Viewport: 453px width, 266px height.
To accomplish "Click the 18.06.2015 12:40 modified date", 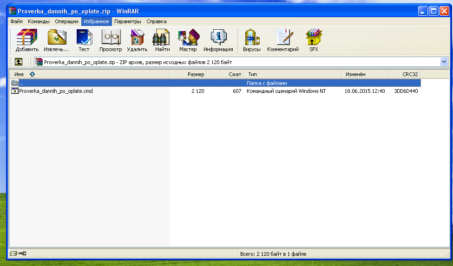I will pyautogui.click(x=365, y=91).
